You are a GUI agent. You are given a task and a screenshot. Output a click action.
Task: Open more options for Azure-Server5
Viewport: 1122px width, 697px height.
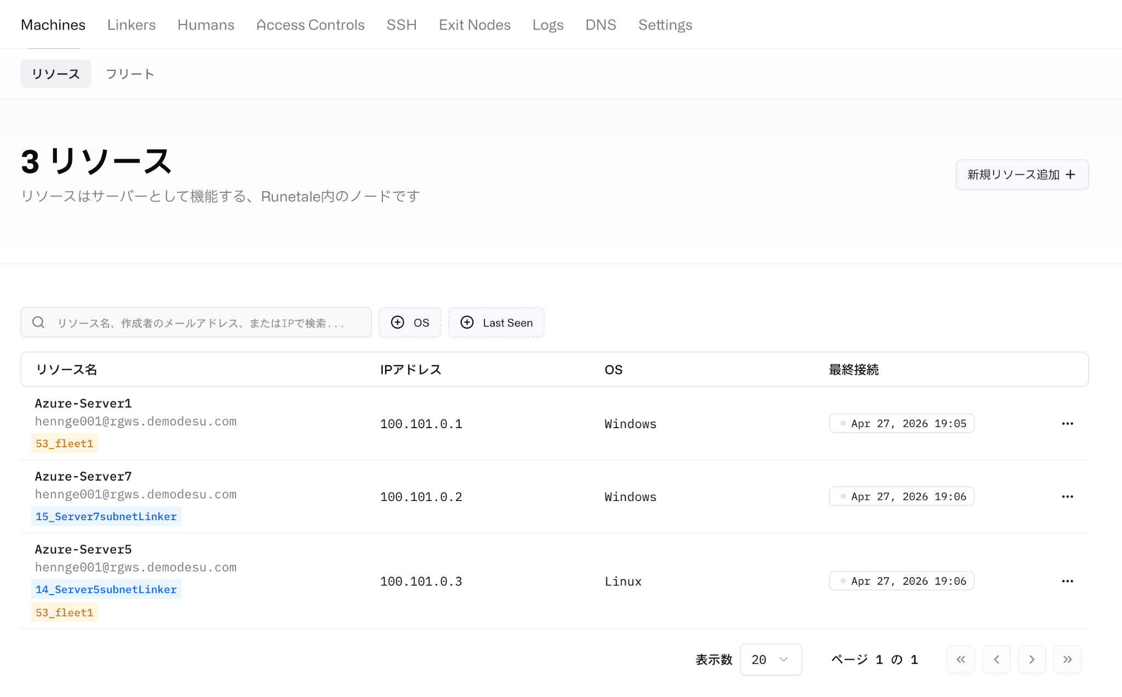pos(1067,581)
